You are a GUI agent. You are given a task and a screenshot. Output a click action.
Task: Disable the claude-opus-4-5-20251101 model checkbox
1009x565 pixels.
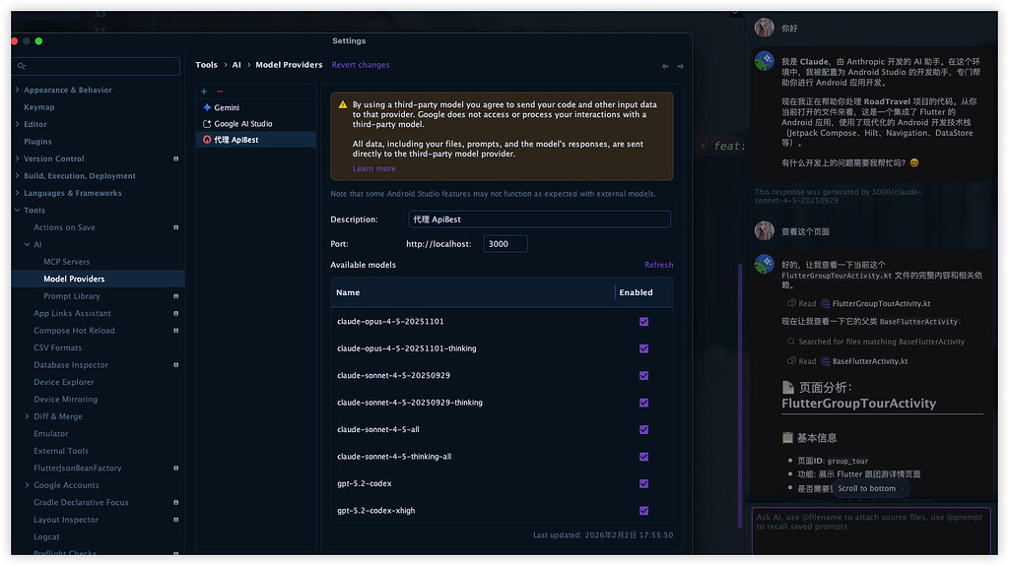pyautogui.click(x=643, y=322)
